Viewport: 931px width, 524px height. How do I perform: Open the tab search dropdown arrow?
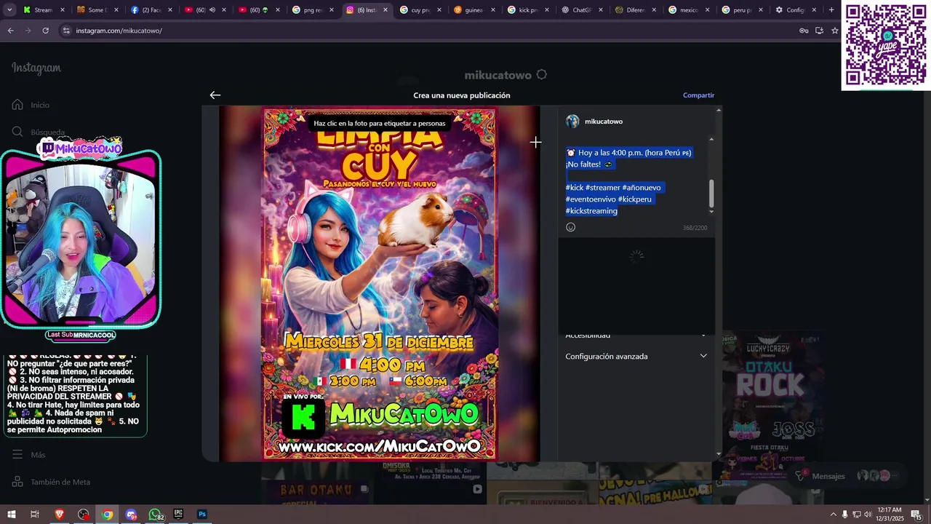(9, 10)
